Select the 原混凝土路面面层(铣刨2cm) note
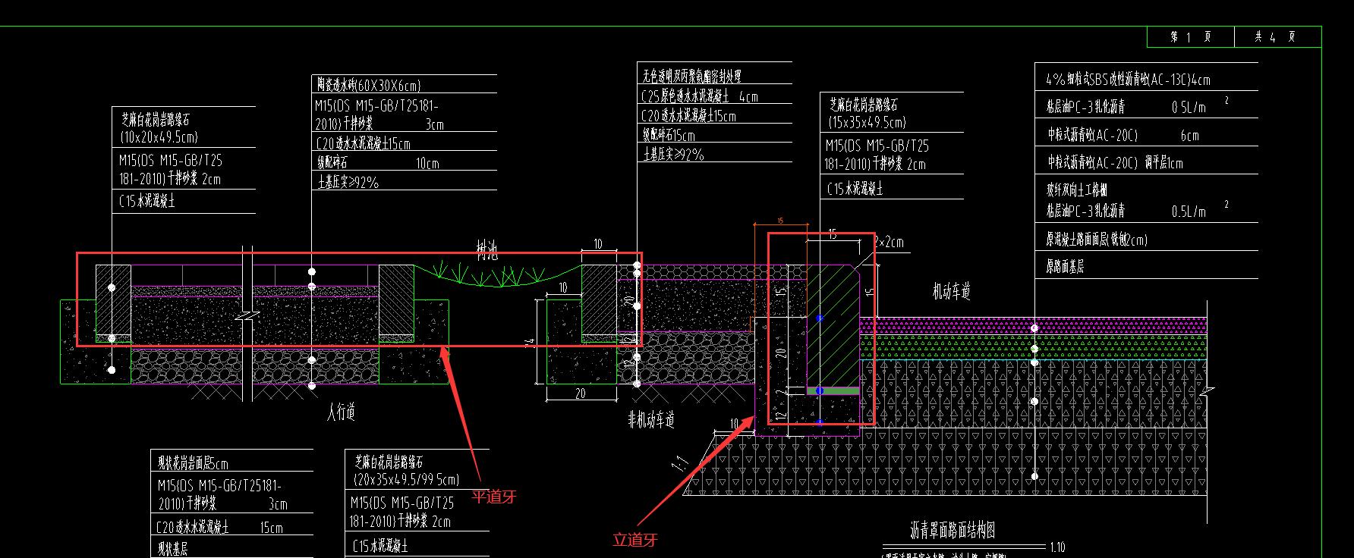 [1096, 240]
